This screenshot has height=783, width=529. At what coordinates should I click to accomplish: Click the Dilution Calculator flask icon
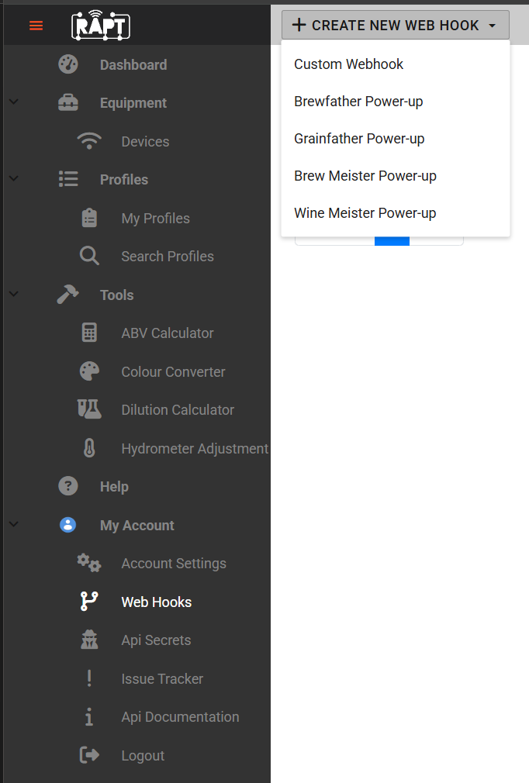89,409
